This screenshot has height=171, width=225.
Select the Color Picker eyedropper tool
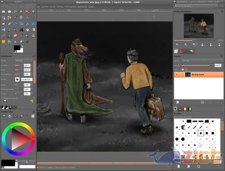click(x=15, y=18)
